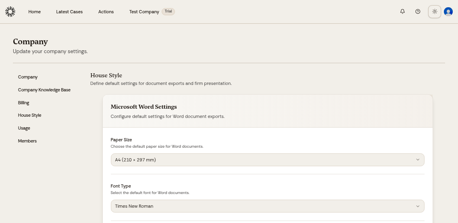Image resolution: width=458 pixels, height=223 pixels.
Task: Click the House Style section heading
Action: coord(106,75)
